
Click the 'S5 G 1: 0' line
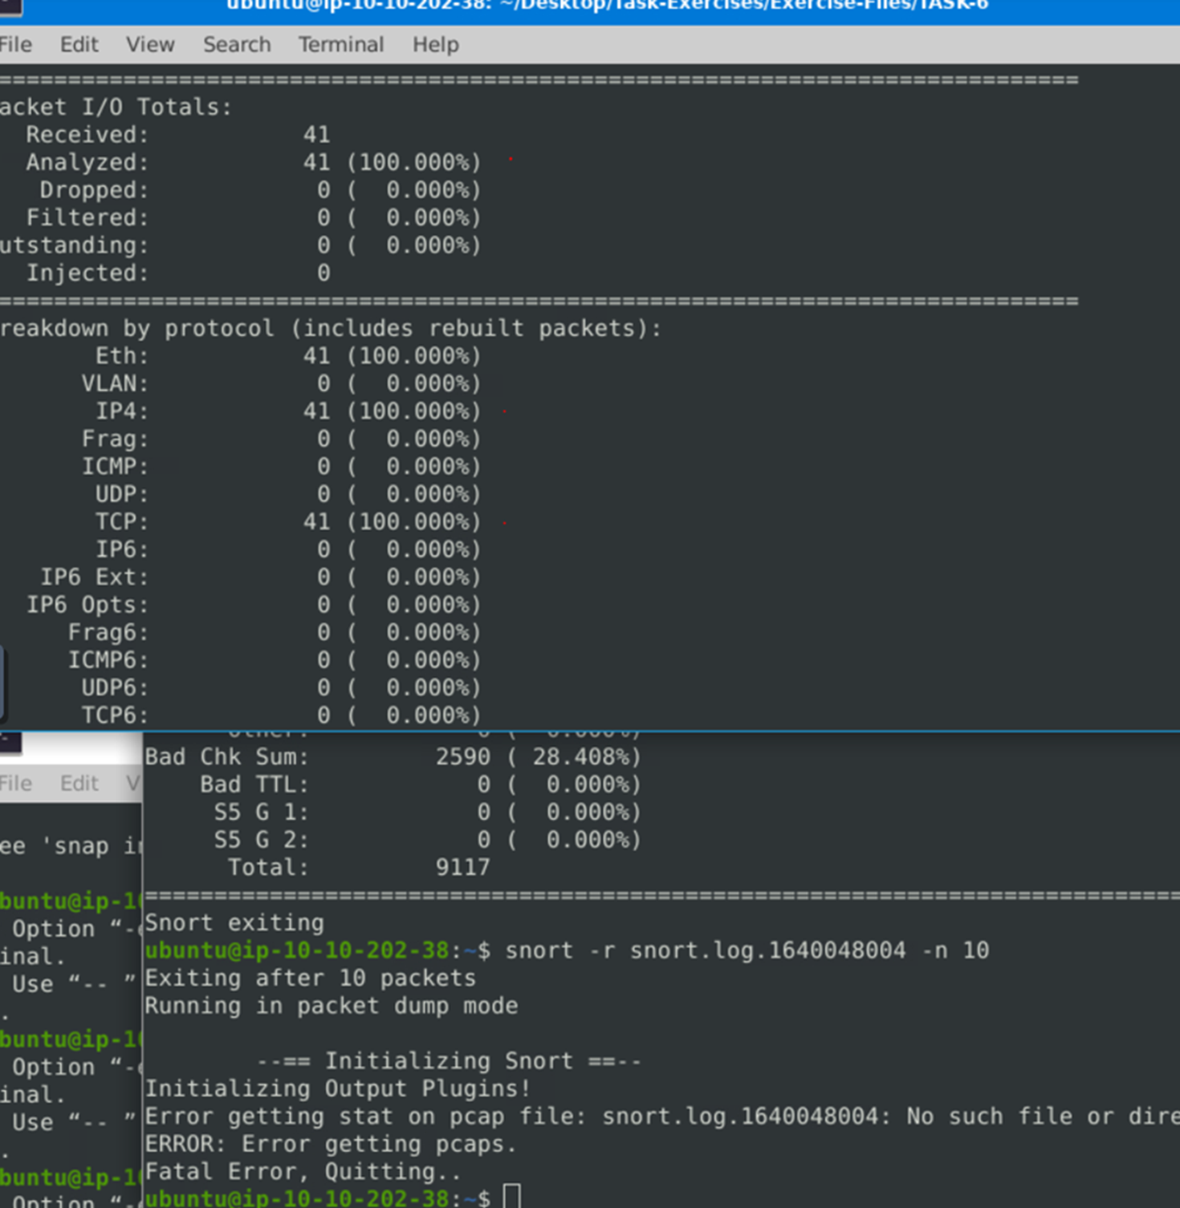[427, 812]
